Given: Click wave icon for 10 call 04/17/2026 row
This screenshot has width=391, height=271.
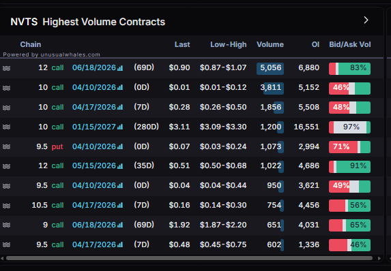Looking at the screenshot, I should [7, 108].
